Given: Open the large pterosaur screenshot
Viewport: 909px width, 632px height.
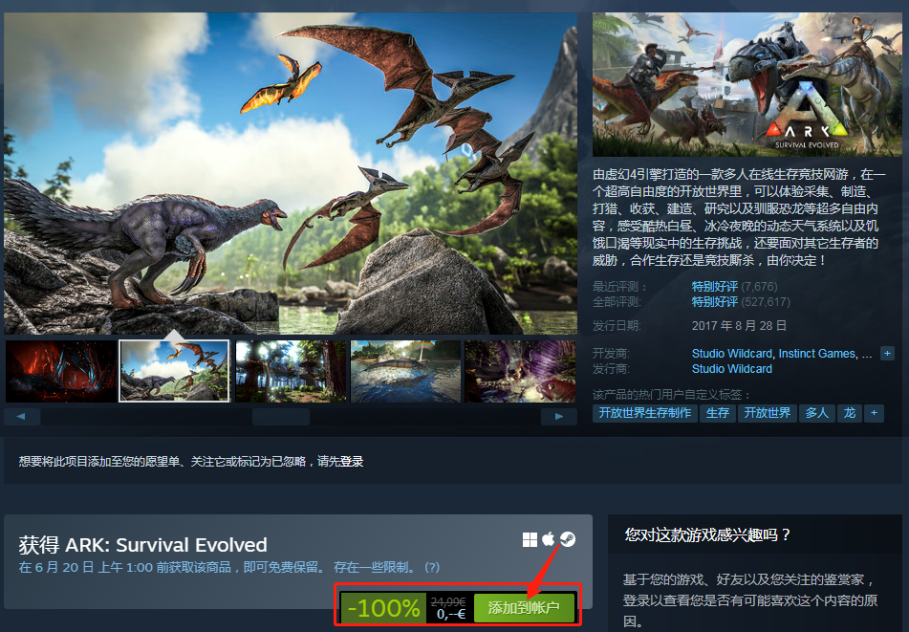Looking at the screenshot, I should coord(291,173).
